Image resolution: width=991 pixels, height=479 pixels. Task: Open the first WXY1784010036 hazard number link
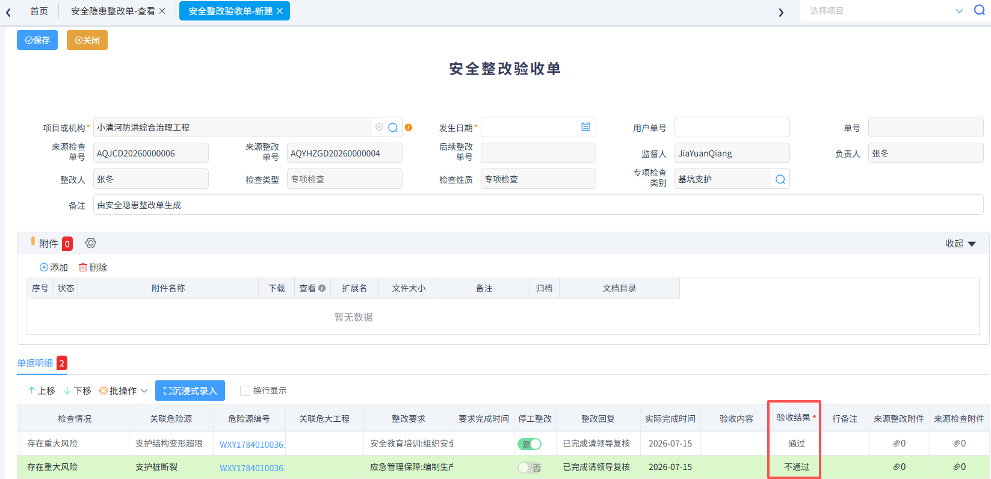click(252, 445)
